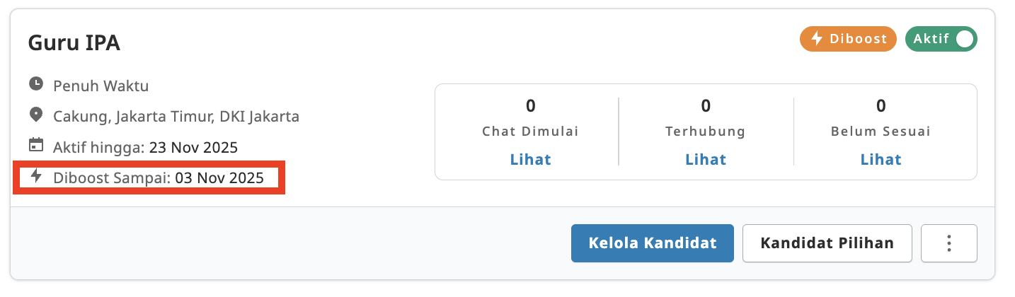Click the Terhubung count number

pyautogui.click(x=705, y=106)
